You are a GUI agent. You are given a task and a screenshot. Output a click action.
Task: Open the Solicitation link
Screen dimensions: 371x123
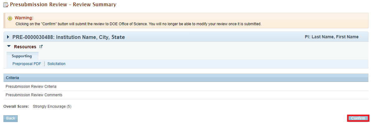click(56, 64)
